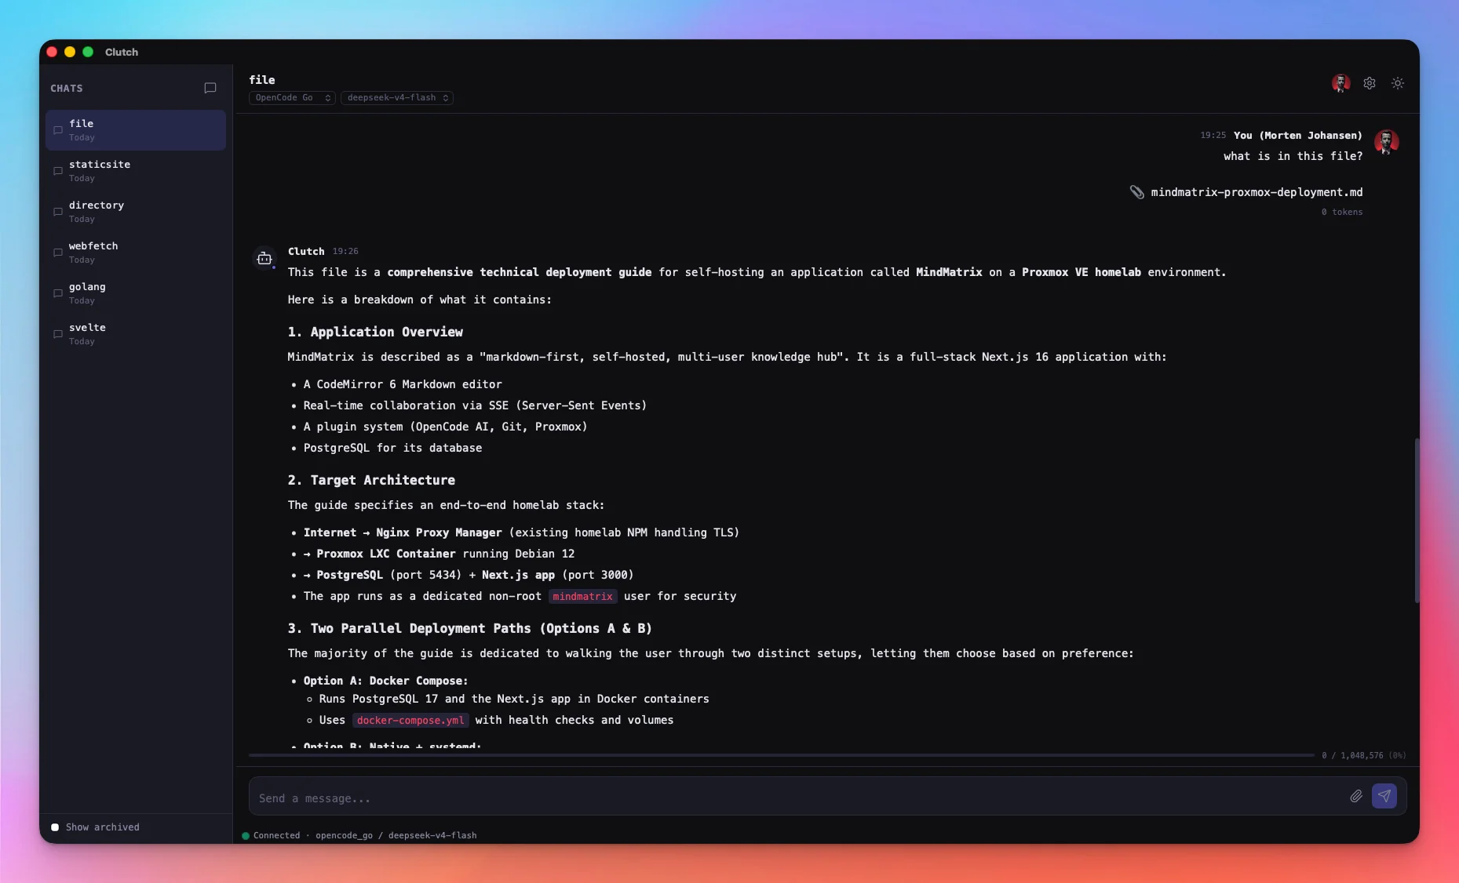Click the paperclip attach file icon
Screen dimensions: 1459x883
point(1356,797)
